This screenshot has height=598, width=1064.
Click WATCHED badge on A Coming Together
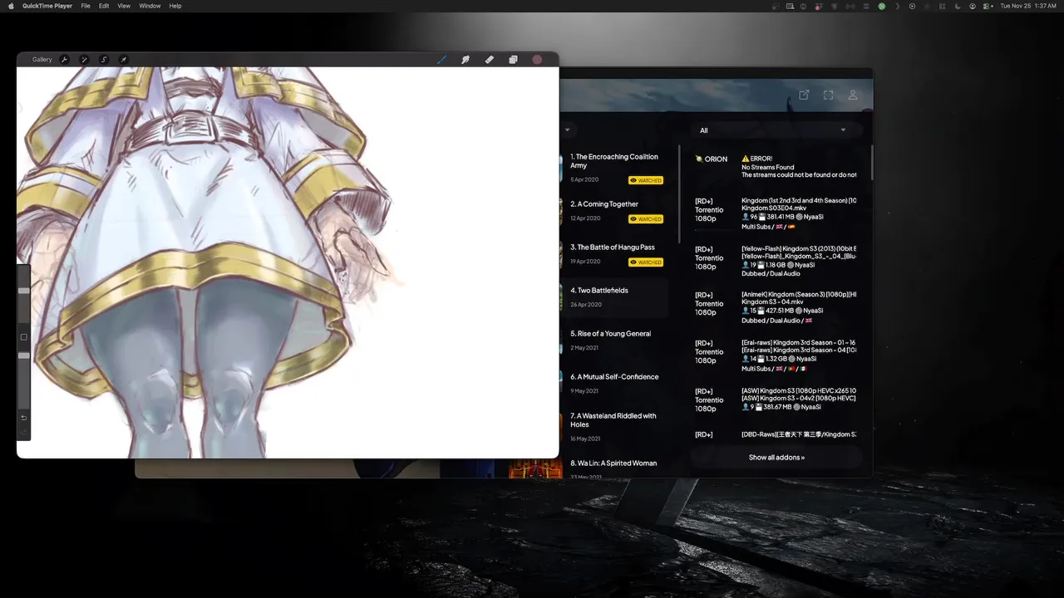pos(646,219)
